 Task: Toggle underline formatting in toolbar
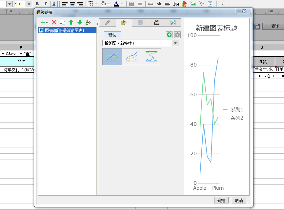(54, 4)
